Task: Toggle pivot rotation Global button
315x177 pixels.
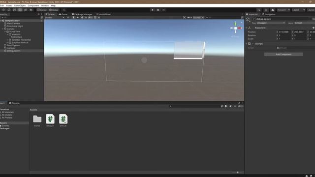Action: click(54, 10)
